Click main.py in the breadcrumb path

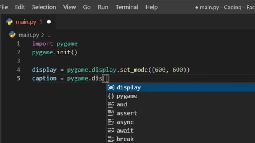pos(29,35)
